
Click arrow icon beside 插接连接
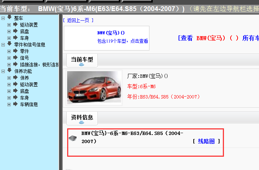click(15, 64)
